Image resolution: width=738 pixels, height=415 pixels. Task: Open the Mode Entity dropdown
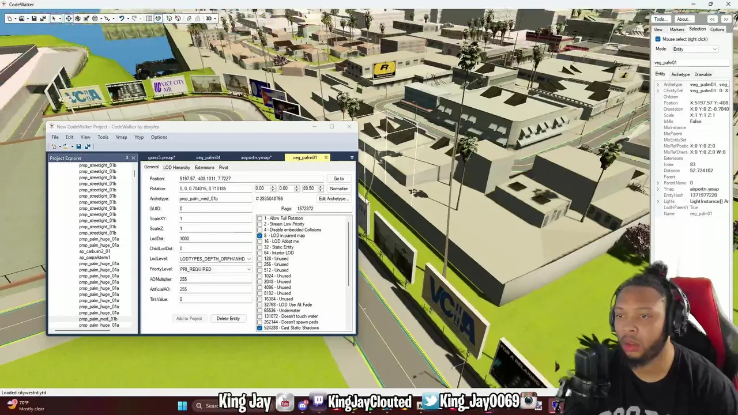695,49
